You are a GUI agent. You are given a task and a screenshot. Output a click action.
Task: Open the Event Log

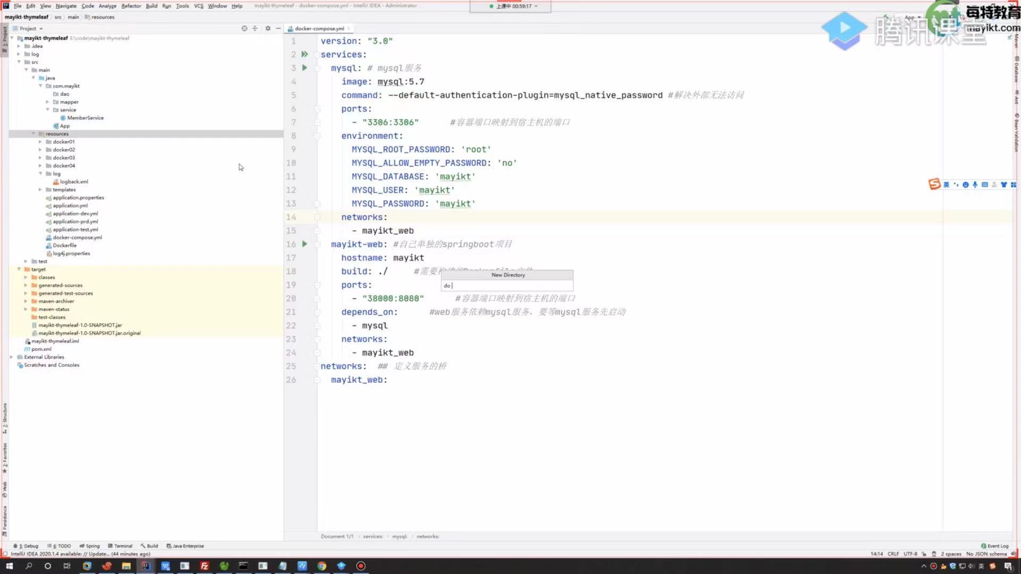(x=994, y=546)
